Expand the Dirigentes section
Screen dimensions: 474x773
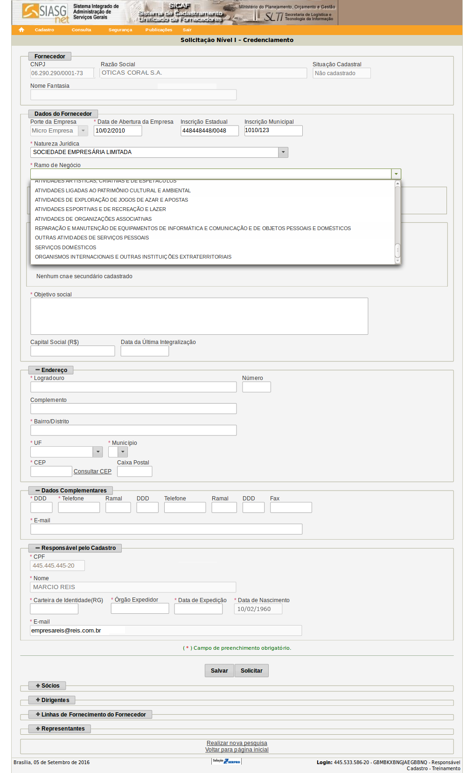tap(52, 700)
